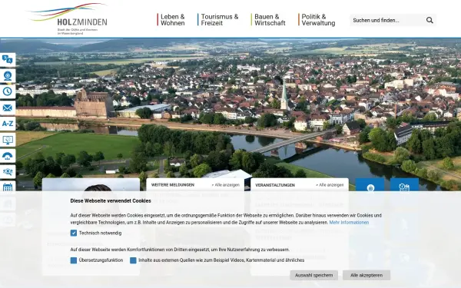Open the Tourismus & Freizeit menu
This screenshot has width=461, height=288.
[x=219, y=20]
